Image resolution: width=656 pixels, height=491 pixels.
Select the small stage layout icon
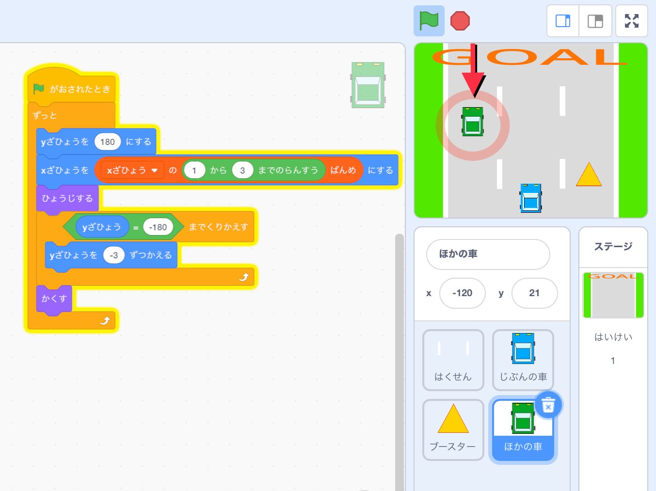click(x=562, y=21)
